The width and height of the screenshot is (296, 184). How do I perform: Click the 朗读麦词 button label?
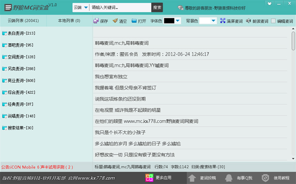[x=260, y=21]
